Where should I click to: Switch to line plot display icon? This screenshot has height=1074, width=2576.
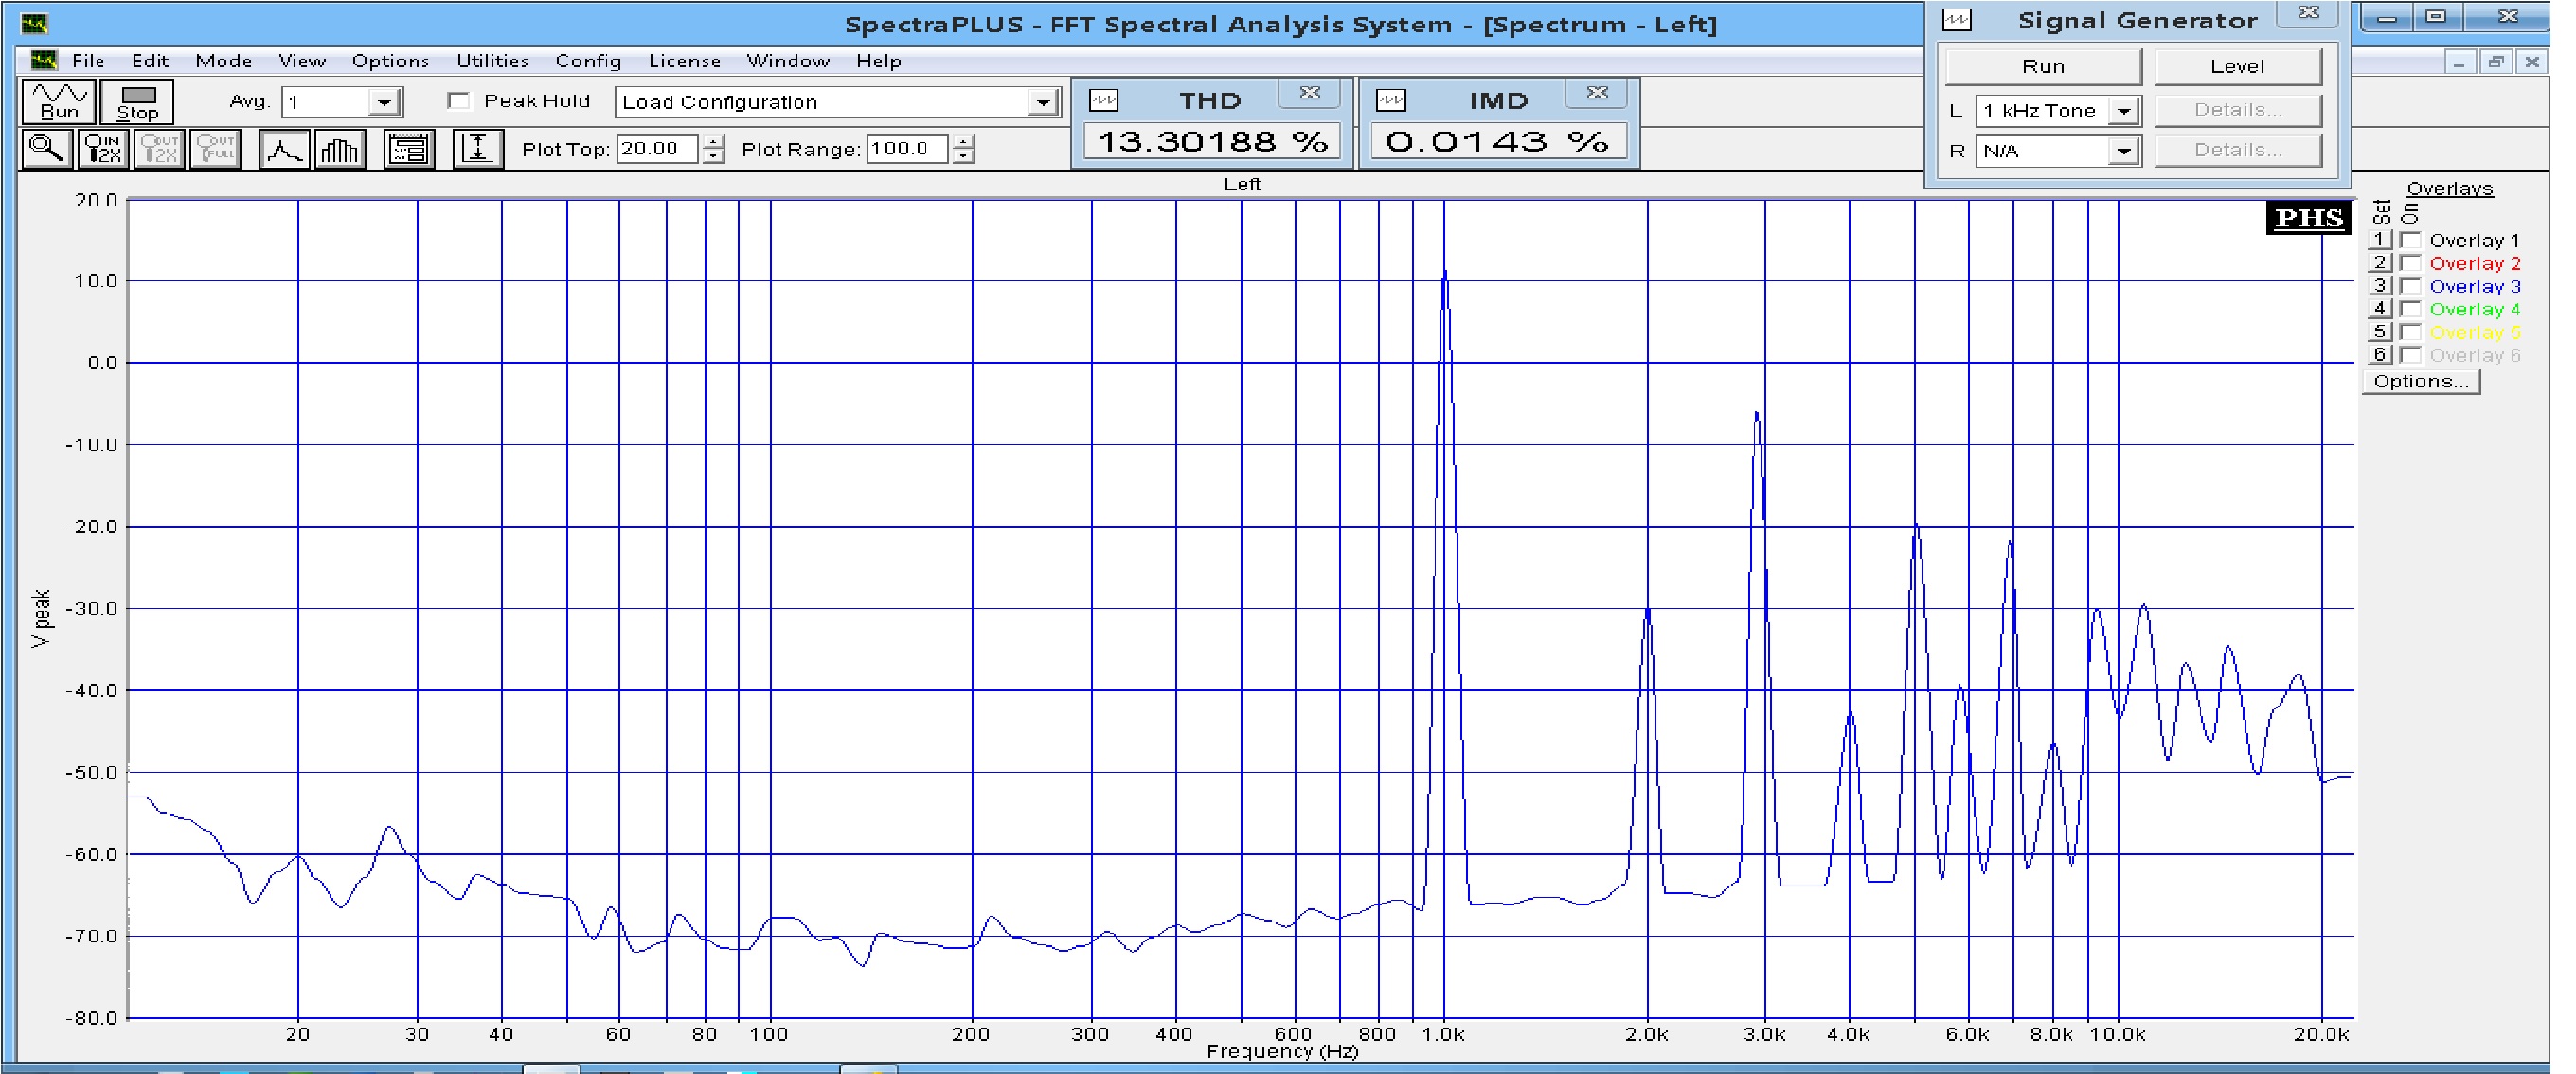pos(284,150)
